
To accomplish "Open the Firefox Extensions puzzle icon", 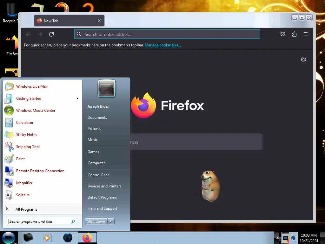I will tap(294, 34).
